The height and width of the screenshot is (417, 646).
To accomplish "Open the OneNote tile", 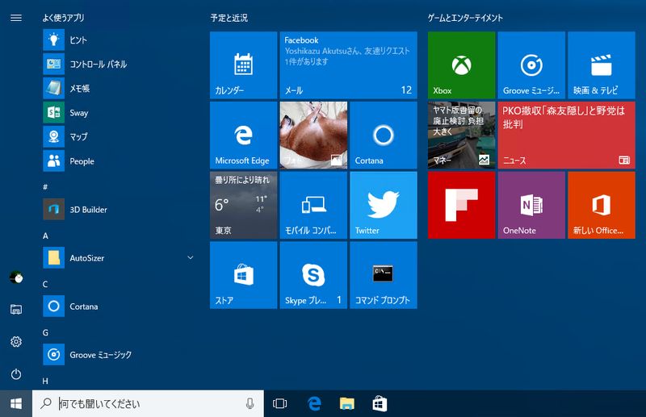I will (x=531, y=205).
